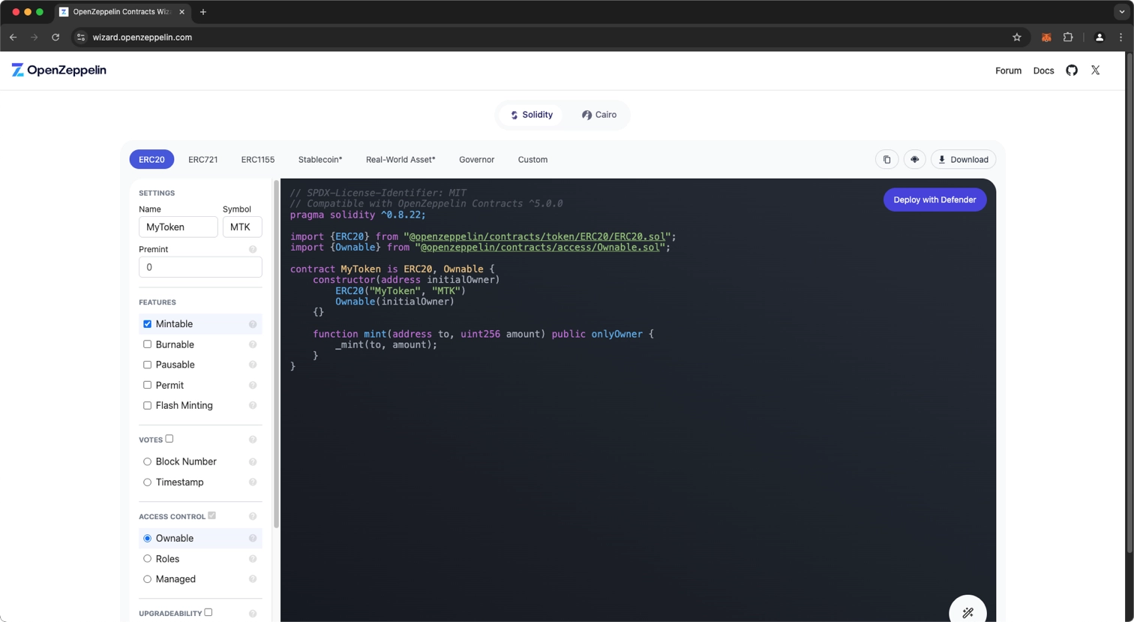1134x622 pixels.
Task: Toggle the Access Control checkbox
Action: pyautogui.click(x=212, y=515)
